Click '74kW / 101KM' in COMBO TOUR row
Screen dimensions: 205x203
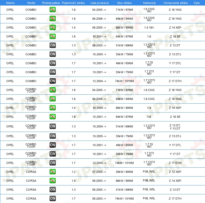coord(124,163)
